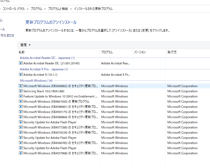Select the Microsoft Windows (KB4598481) security update

point(61,107)
